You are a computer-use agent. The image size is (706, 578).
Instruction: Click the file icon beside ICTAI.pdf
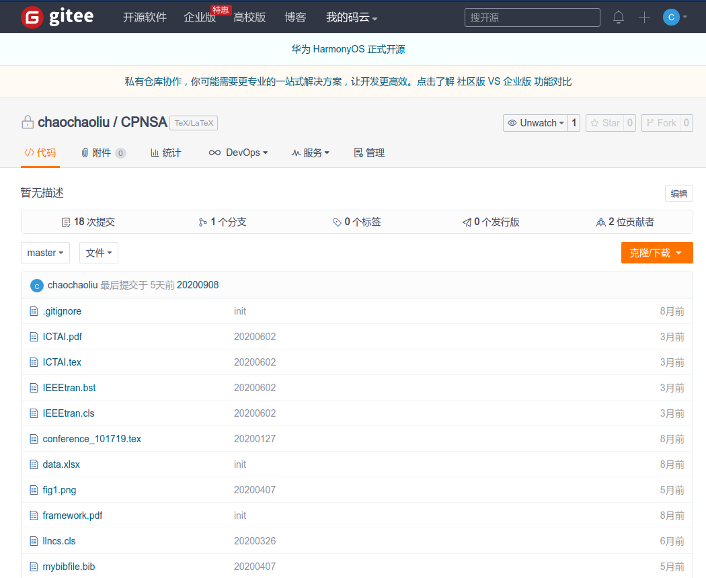click(x=34, y=337)
